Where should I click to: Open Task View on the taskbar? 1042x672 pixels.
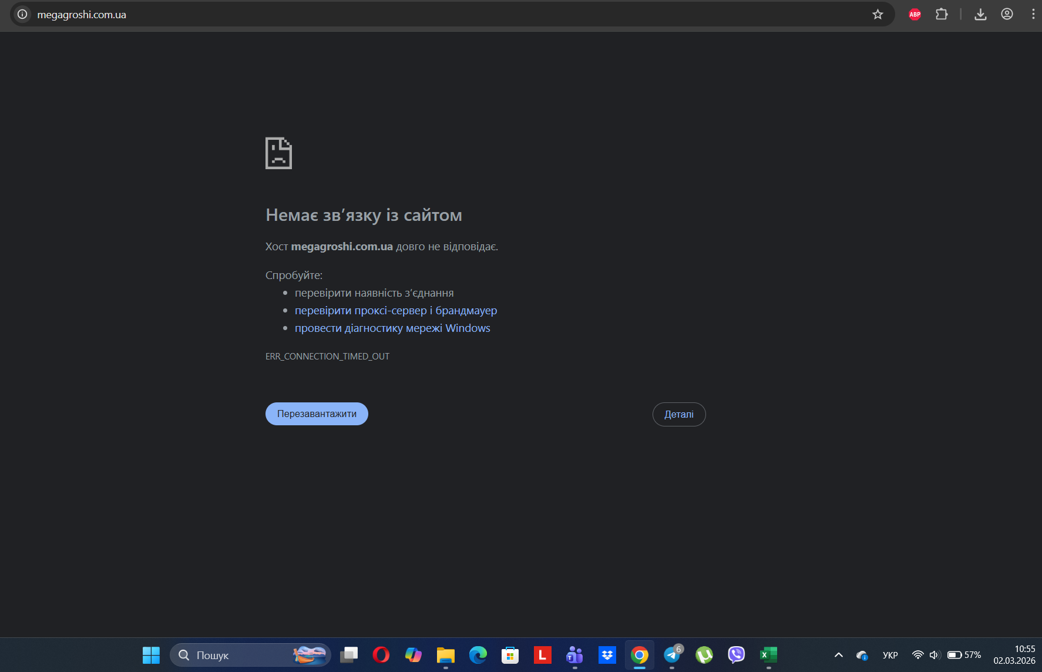click(349, 655)
